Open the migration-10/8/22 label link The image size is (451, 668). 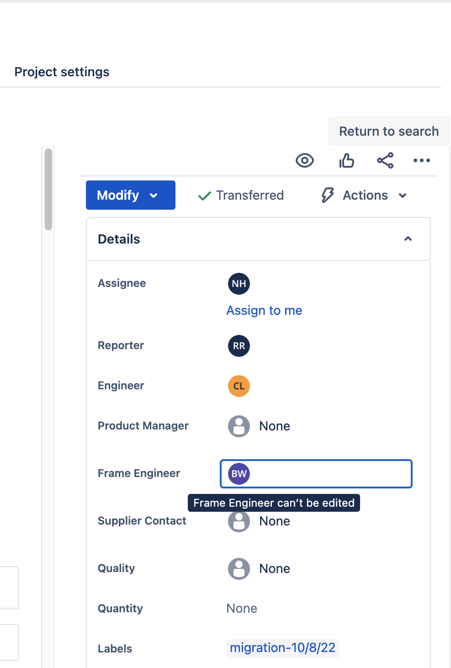coord(282,647)
